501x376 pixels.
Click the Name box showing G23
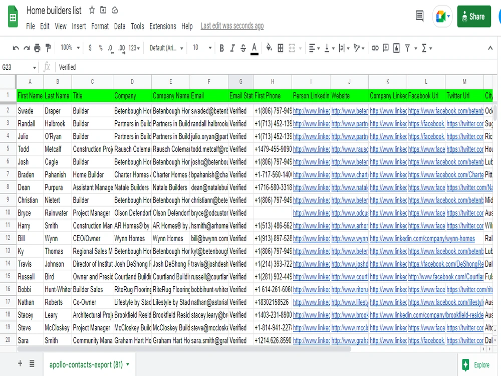coord(19,68)
